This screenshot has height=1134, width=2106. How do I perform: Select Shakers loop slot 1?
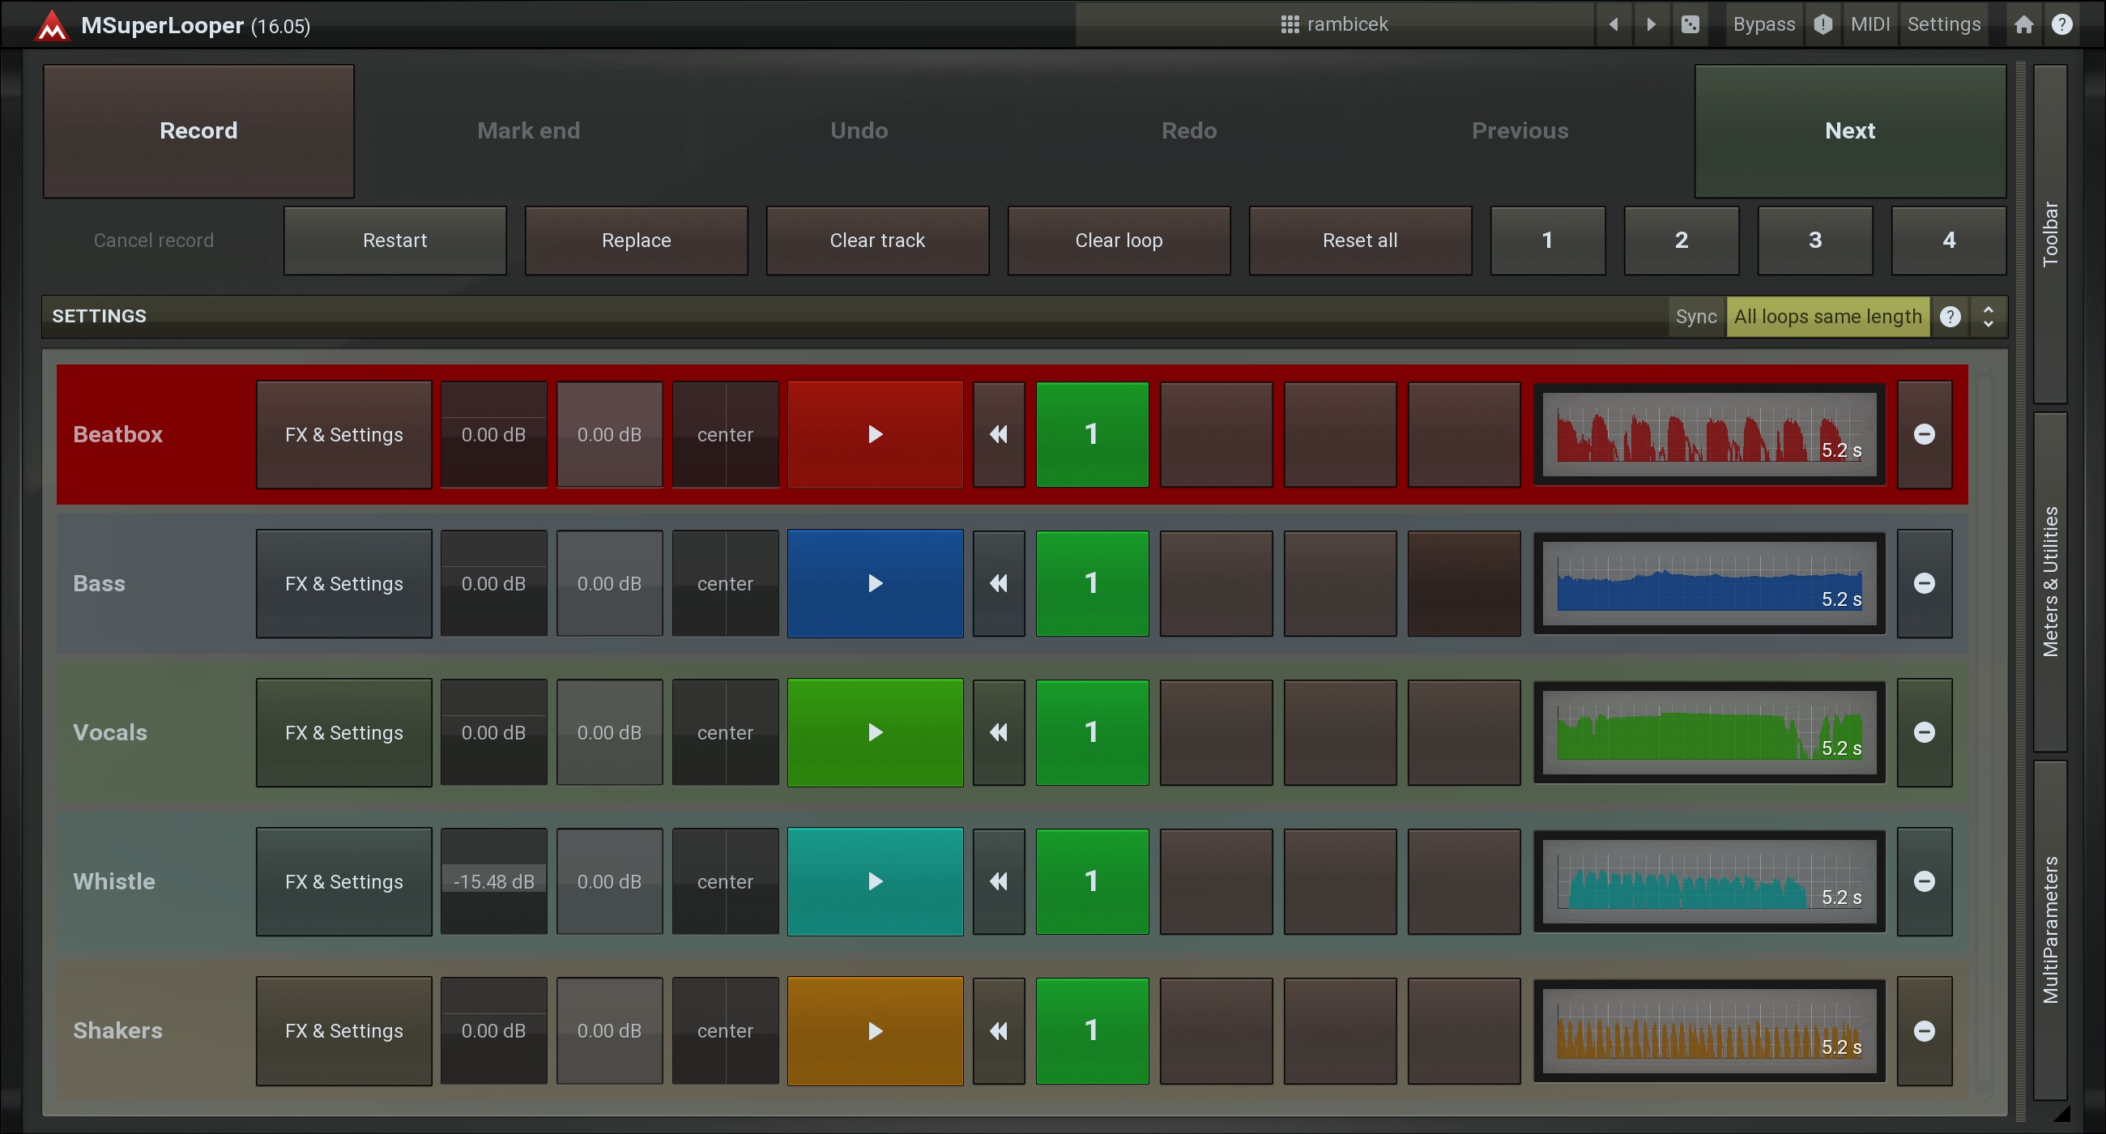click(1092, 1031)
